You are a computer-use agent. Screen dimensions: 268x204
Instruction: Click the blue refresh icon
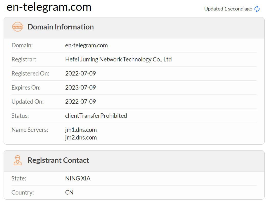point(257,9)
